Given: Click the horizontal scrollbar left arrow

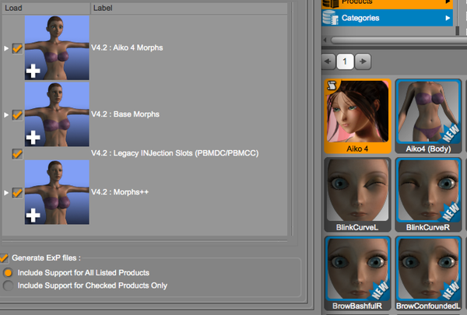Looking at the screenshot, I should (325, 40).
